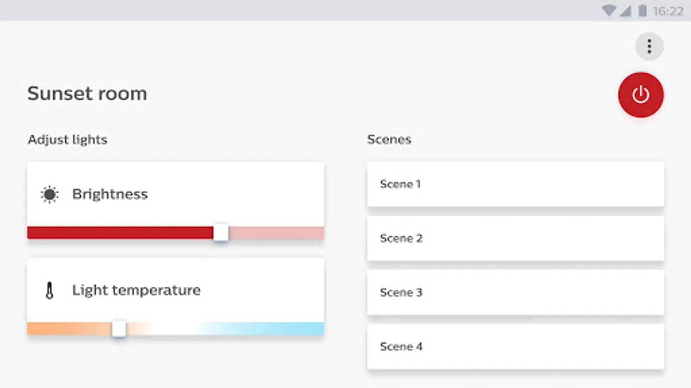The height and width of the screenshot is (388, 691).
Task: Set brightness to maximum on pink track end
Action: click(320, 233)
